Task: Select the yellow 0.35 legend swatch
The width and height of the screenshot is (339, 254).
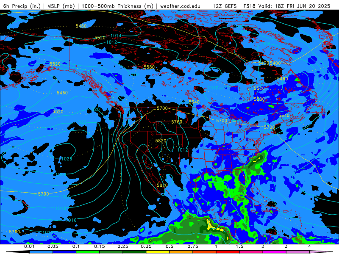Action: coord(158,252)
